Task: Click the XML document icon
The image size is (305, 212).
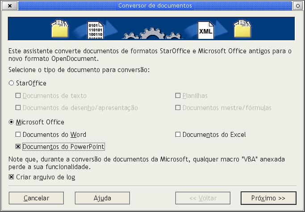Action: tap(205, 30)
